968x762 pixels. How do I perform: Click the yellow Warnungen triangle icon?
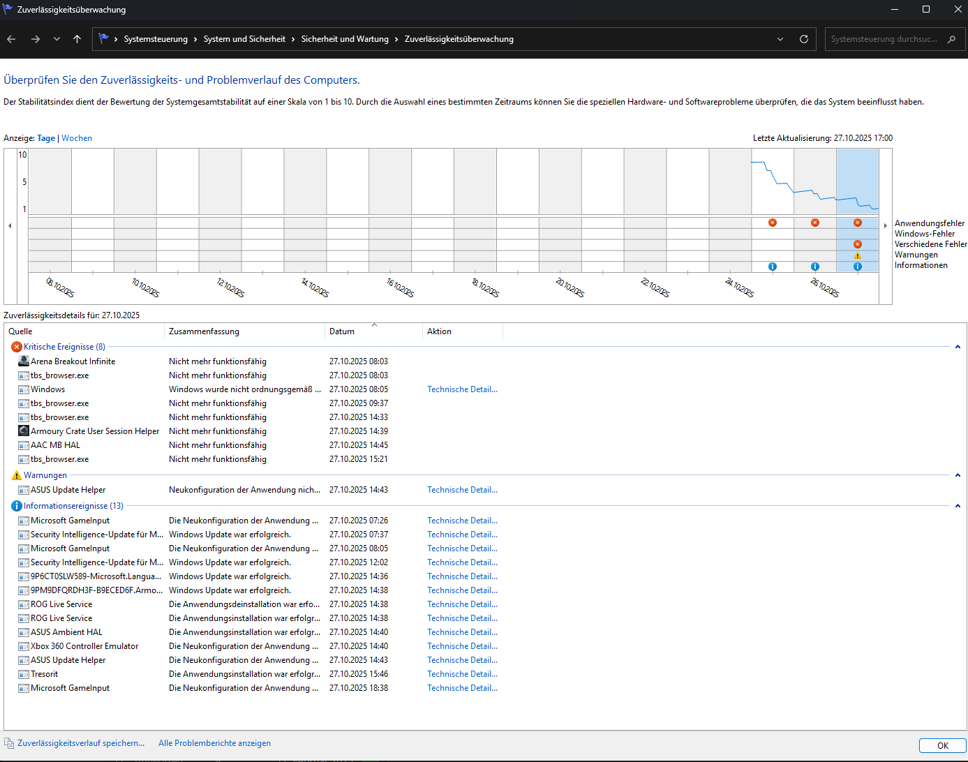point(17,475)
